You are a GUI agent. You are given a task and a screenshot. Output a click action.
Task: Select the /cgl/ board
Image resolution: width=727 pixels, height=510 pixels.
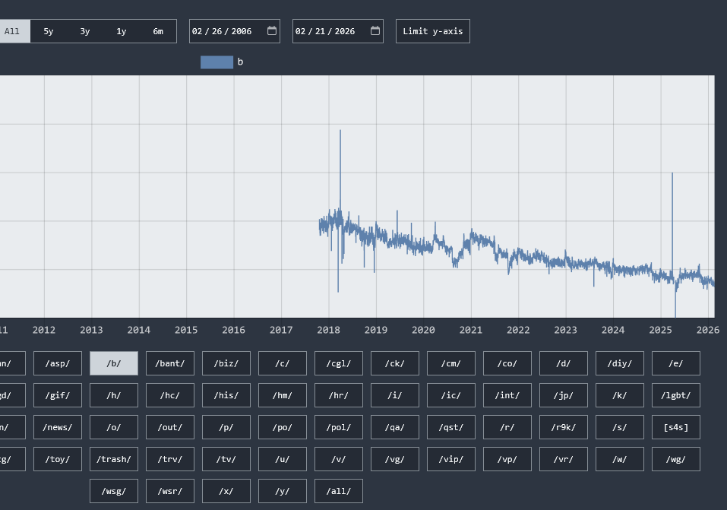pyautogui.click(x=339, y=363)
